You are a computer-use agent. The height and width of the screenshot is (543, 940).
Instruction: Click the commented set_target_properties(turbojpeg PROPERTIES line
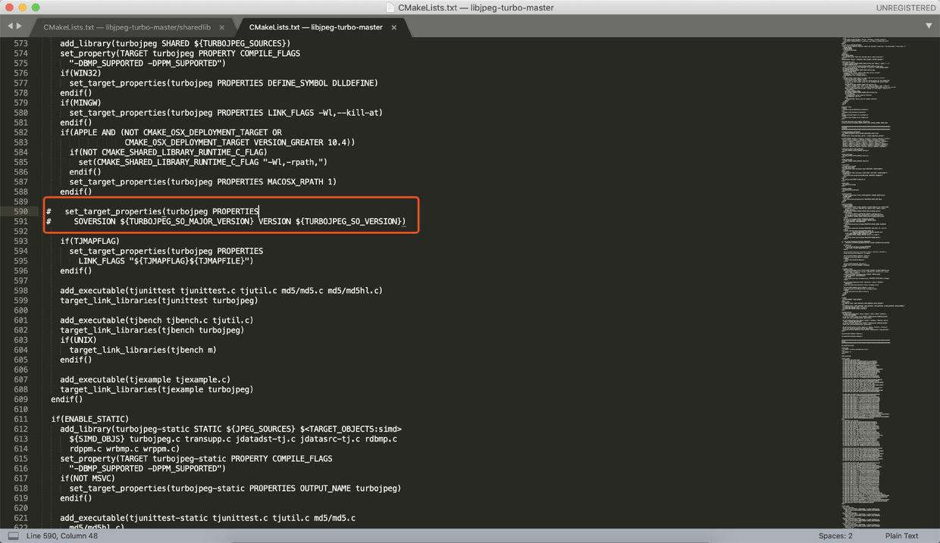point(152,211)
